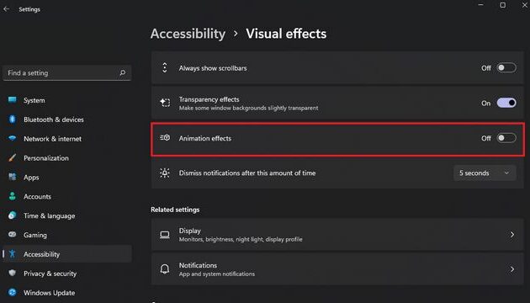
Task: Click the Always show scrollbars label
Action: click(213, 68)
